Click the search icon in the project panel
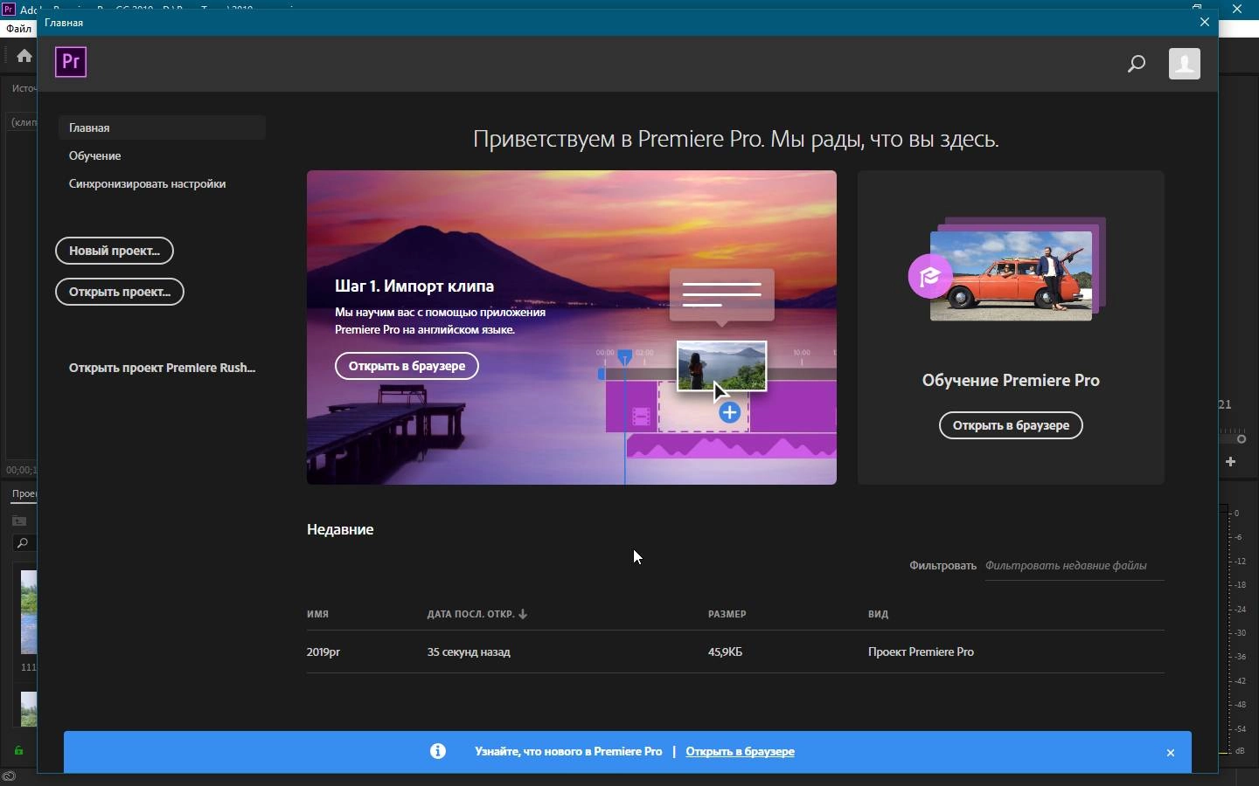1259x786 pixels. click(x=22, y=543)
